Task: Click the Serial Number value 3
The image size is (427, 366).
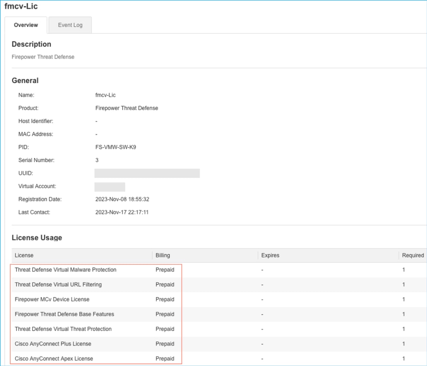Action: (x=97, y=160)
